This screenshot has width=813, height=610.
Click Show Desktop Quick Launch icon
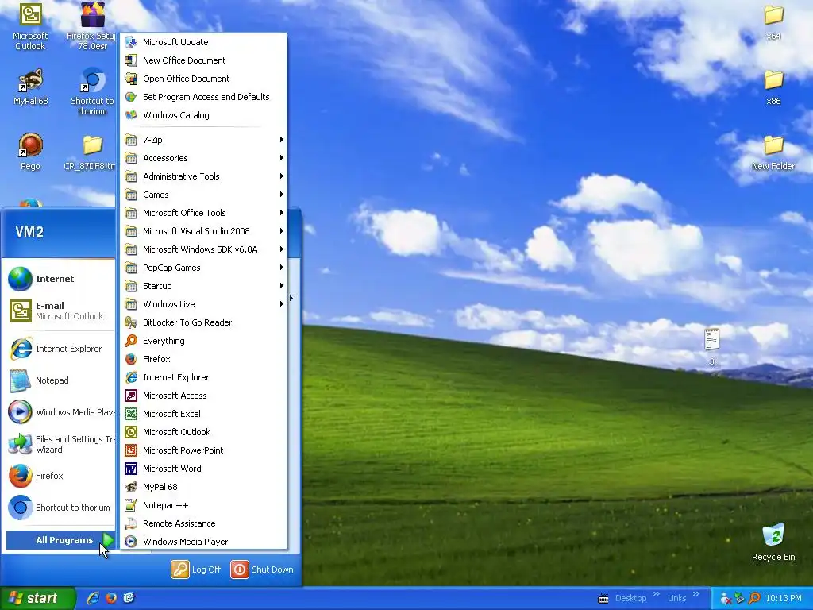[x=129, y=598]
